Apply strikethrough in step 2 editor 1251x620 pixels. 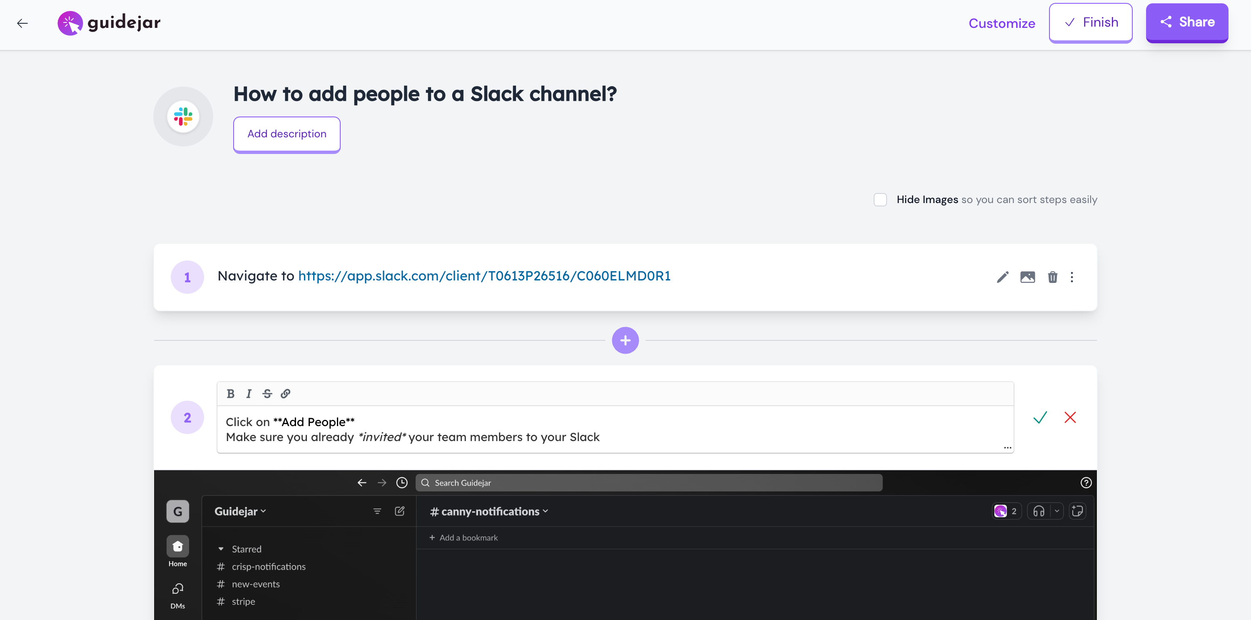coord(267,394)
